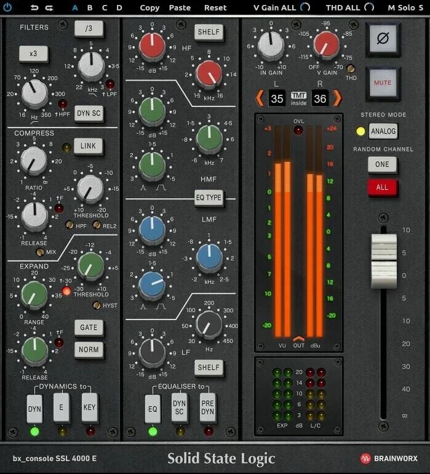Click the expander RANGE knob
Screen dimensions: 430x474
click(34, 295)
